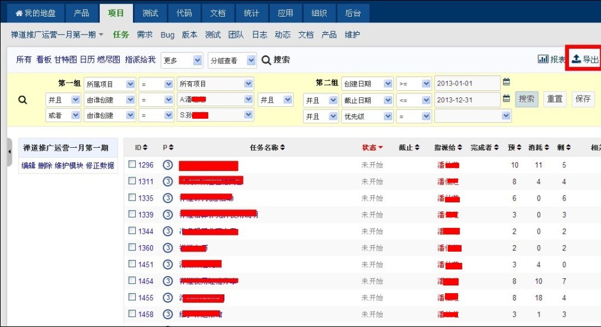Check the checkbox for task 1344
The height and width of the screenshot is (327, 601).
(x=132, y=230)
